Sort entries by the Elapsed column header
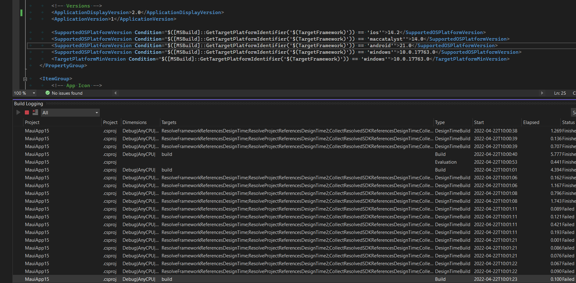This screenshot has height=283, width=576. pos(531,122)
